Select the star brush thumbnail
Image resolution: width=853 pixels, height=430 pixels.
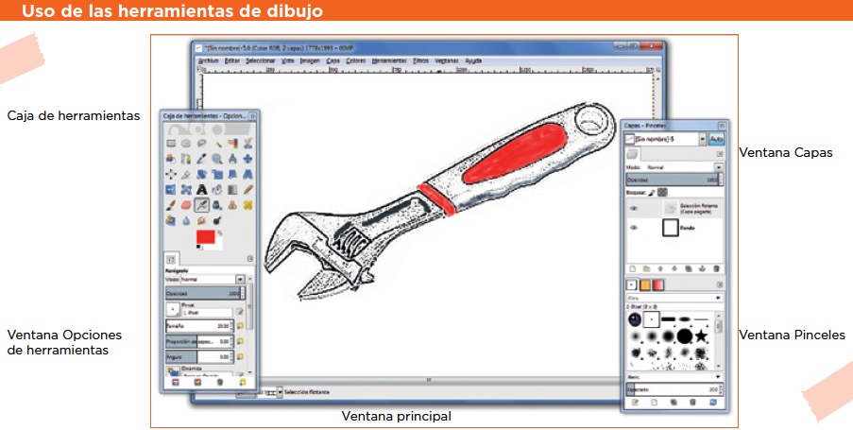701,335
